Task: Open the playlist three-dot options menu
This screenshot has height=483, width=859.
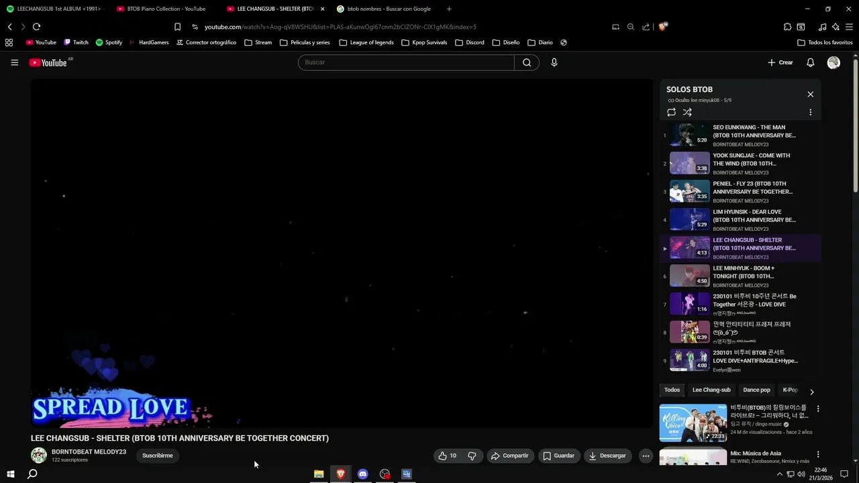Action: tap(810, 112)
